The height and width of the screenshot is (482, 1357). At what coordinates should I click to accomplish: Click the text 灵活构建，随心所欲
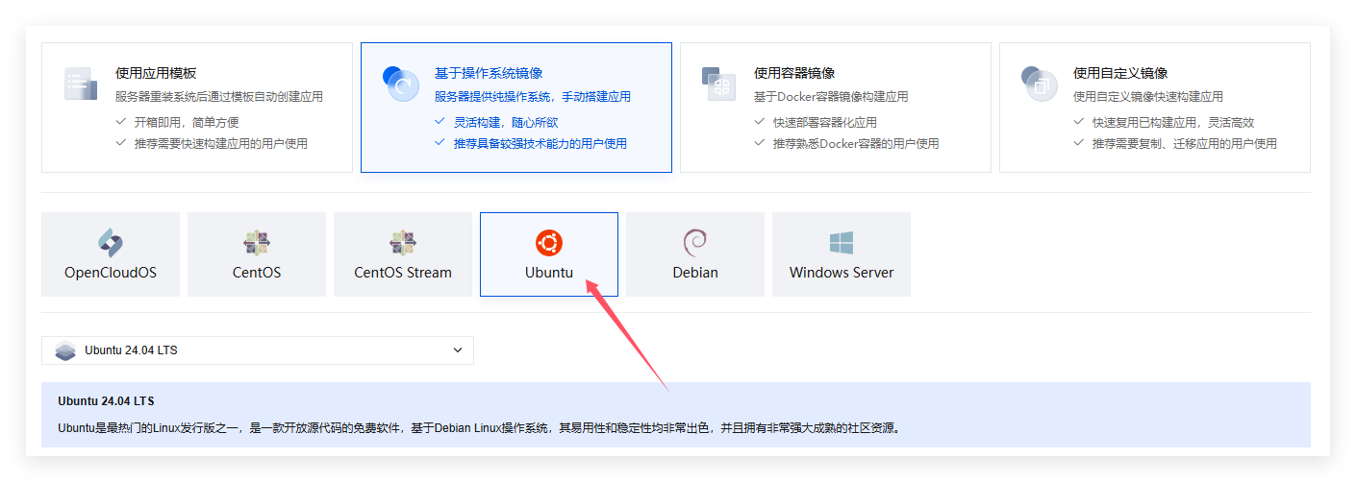pos(506,123)
